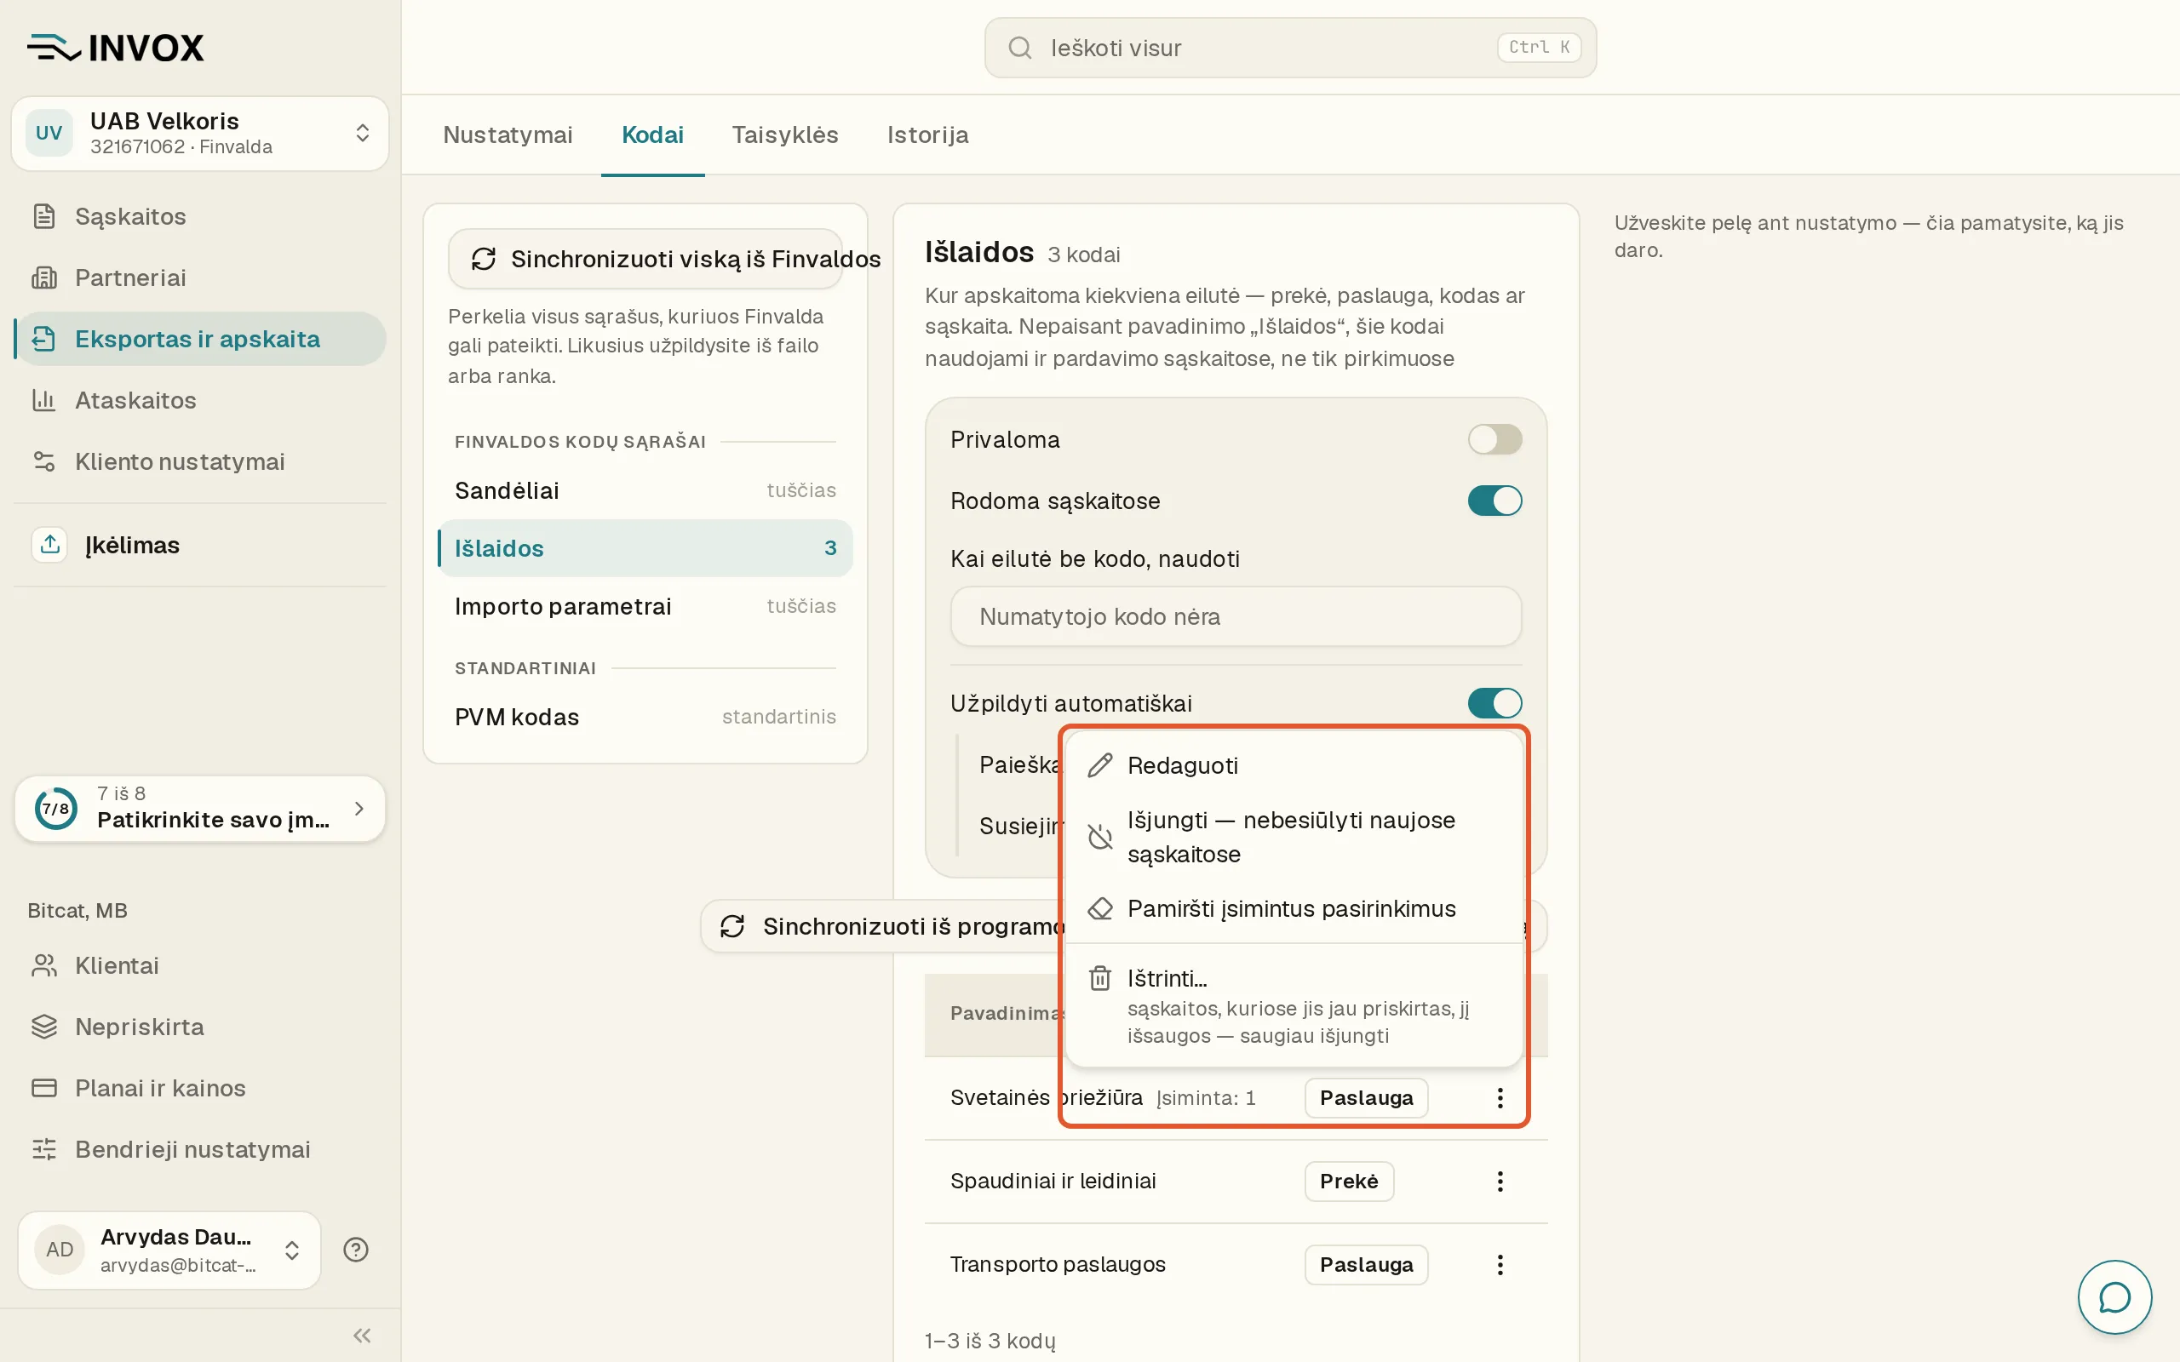Viewport: 2180px width, 1362px height.
Task: Choose Pamiršti įsimintus pasirinkimus
Action: [x=1294, y=909]
